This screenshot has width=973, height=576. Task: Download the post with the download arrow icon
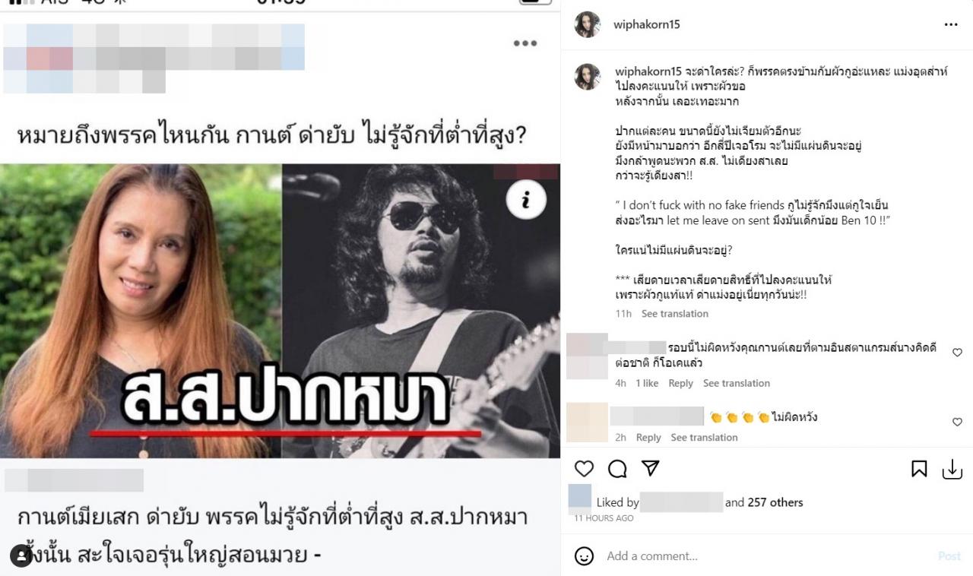click(x=952, y=470)
